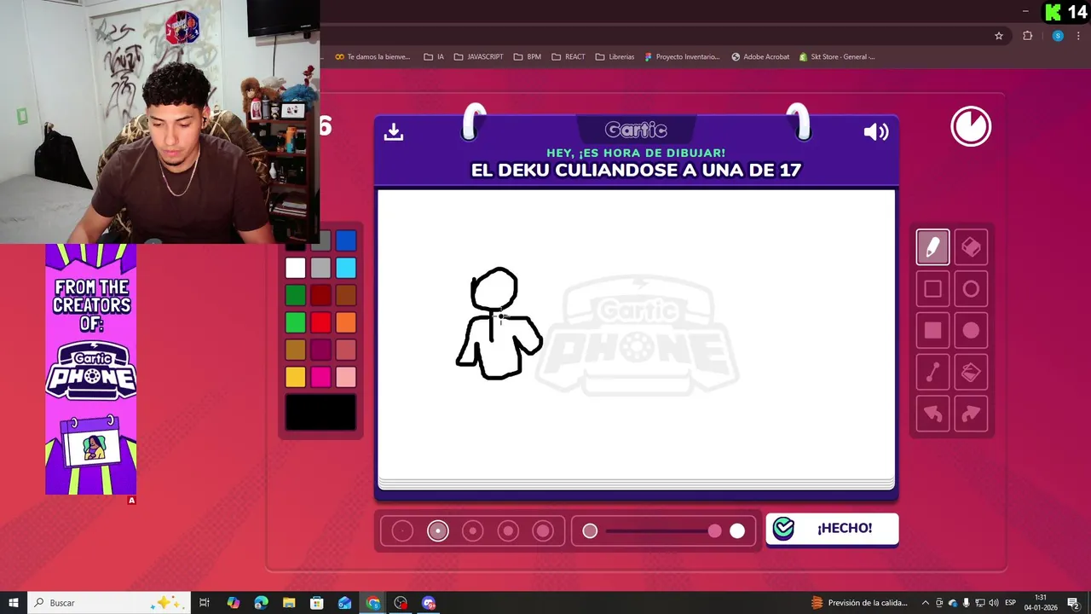Viewport: 1091px width, 614px height.
Task: Open OBS Studio from the taskbar
Action: click(x=401, y=603)
